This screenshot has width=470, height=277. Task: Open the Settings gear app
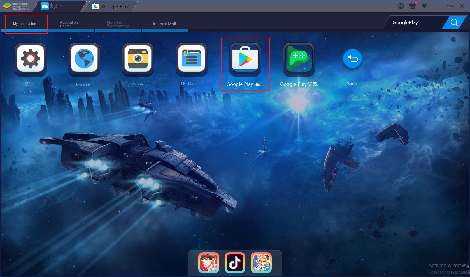pos(31,58)
